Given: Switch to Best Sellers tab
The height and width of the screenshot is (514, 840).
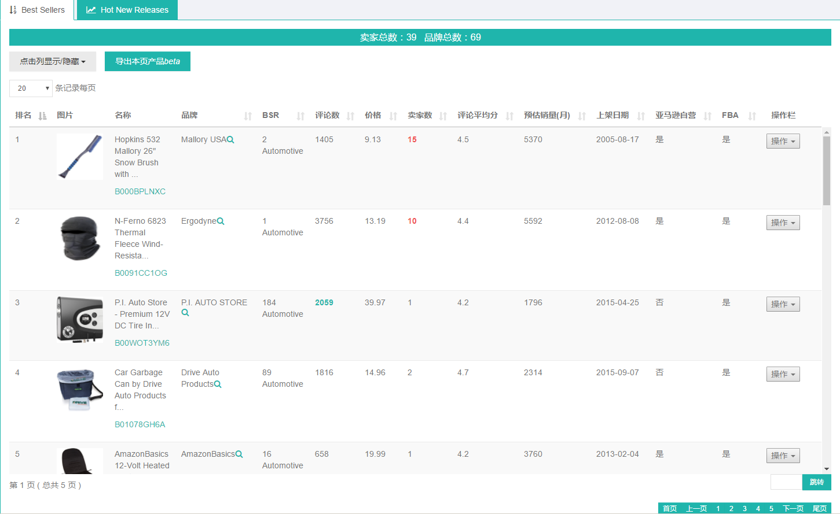Looking at the screenshot, I should pyautogui.click(x=37, y=10).
